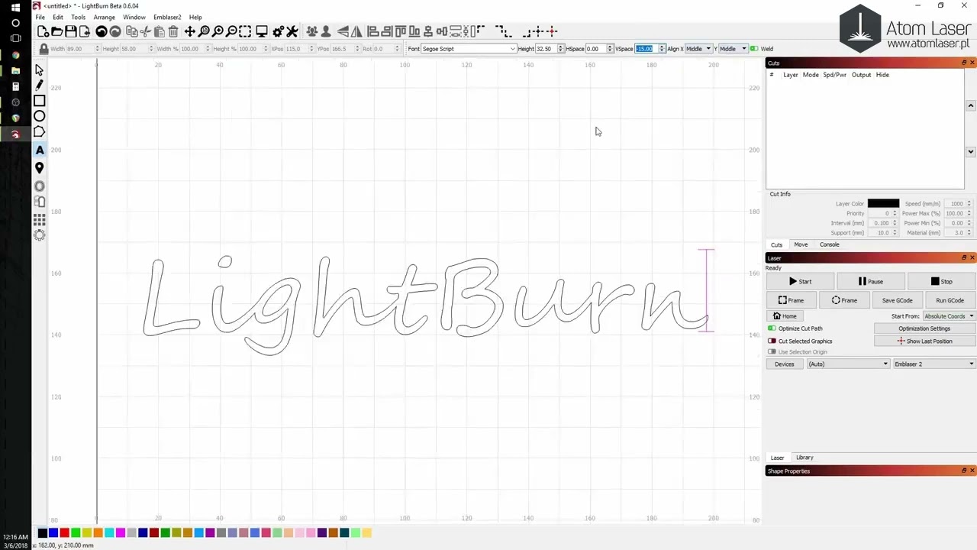Select the Offset shapes tool
The image size is (977, 550).
click(40, 186)
